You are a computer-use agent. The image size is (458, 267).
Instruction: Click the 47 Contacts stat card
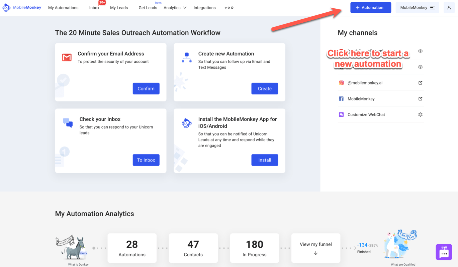click(193, 248)
